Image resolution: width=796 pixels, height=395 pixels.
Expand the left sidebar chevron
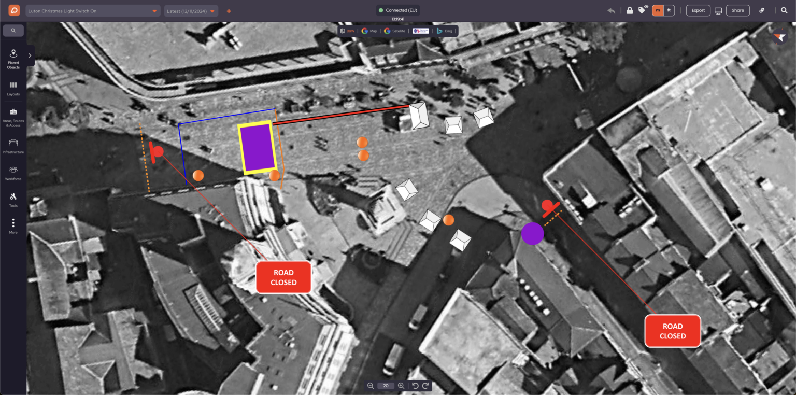click(30, 55)
